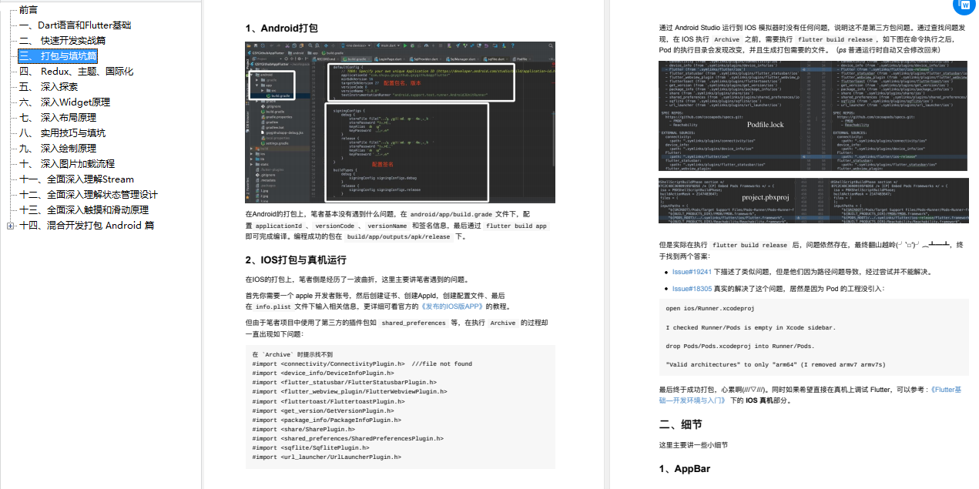Image resolution: width=979 pixels, height=489 pixels.
Task: Click the text 这里主要讲一些小细节
Action: click(x=692, y=445)
